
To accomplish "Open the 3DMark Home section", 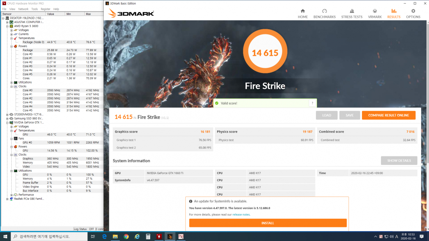I will [303, 14].
